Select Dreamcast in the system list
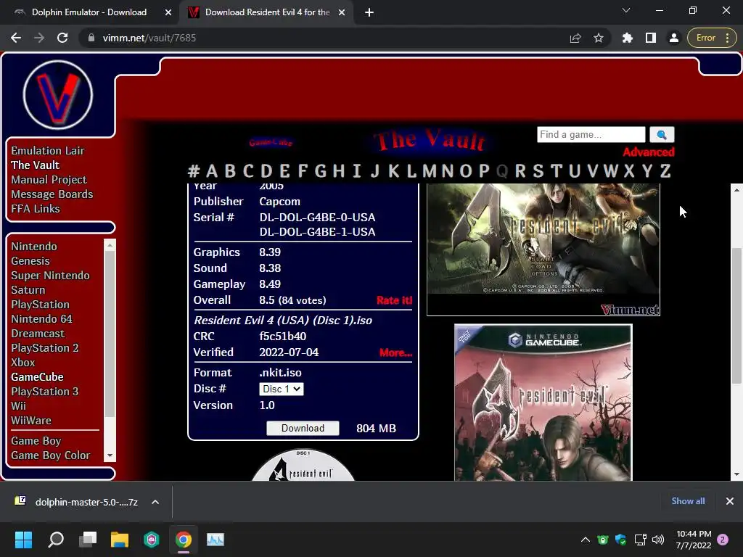Image resolution: width=743 pixels, height=557 pixels. 38,334
